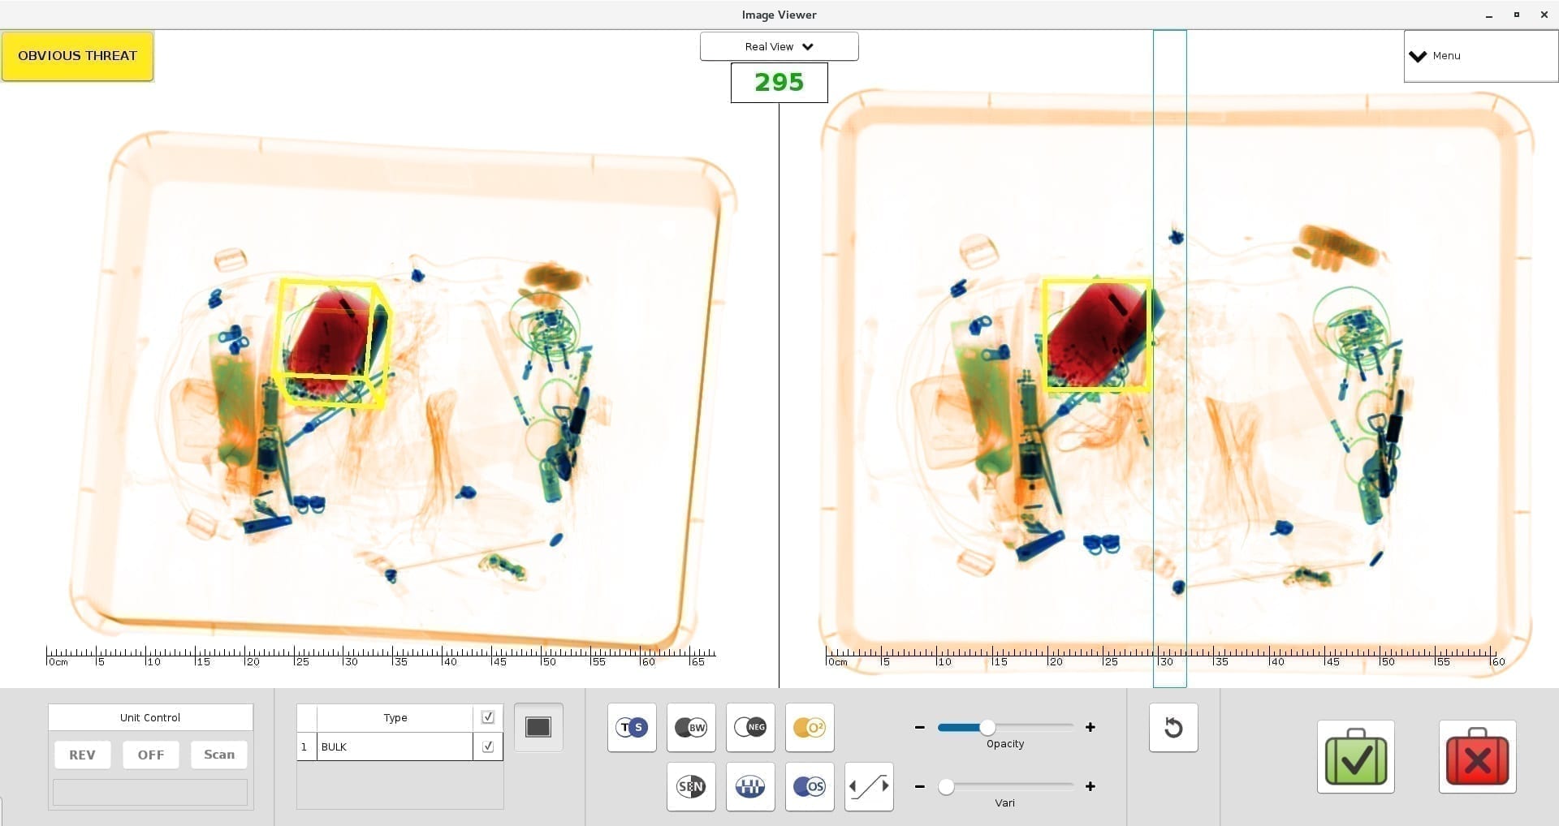Click the green accept bag icon
This screenshot has height=826, width=1559.
pyautogui.click(x=1355, y=756)
